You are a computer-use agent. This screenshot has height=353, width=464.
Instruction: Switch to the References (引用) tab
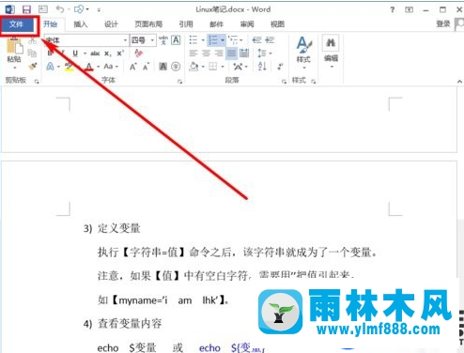(x=186, y=24)
